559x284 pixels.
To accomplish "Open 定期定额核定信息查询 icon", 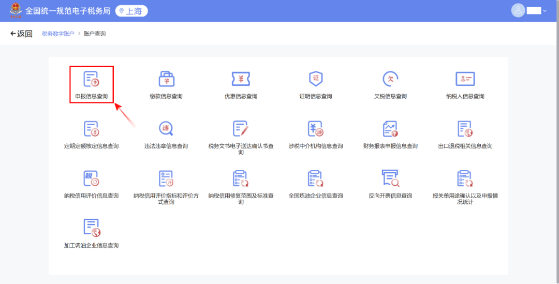I will point(91,128).
